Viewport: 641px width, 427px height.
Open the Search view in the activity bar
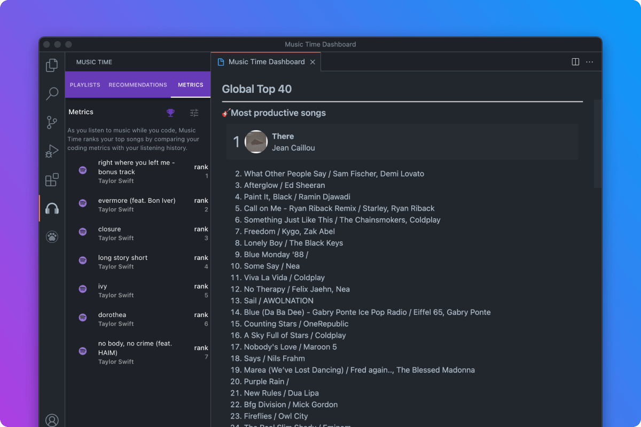coord(51,93)
